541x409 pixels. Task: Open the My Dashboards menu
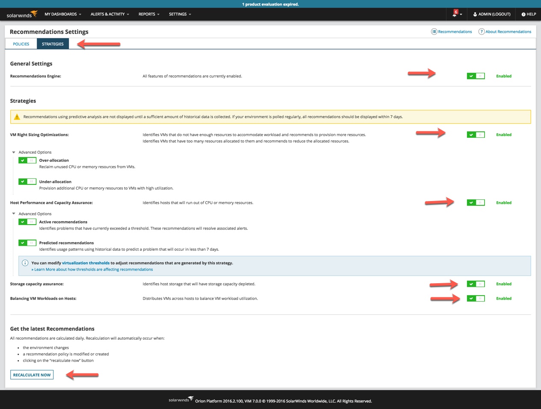[63, 15]
